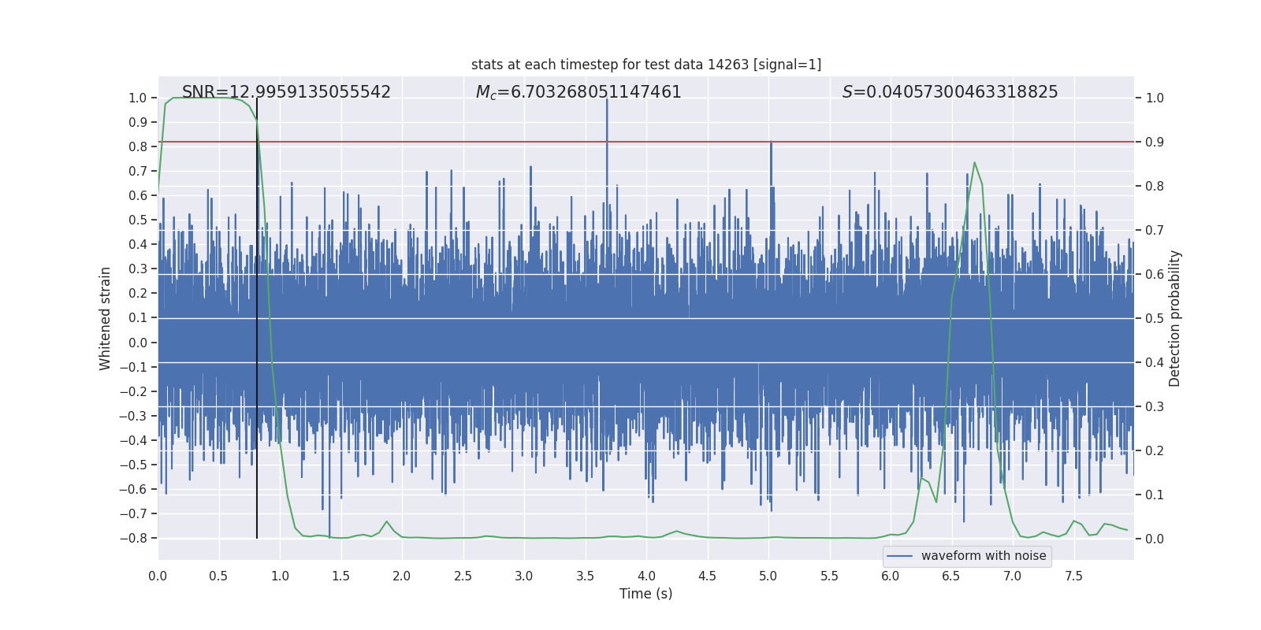Click the 'Time (s)' x-axis label
The image size is (1261, 630).
(x=645, y=594)
